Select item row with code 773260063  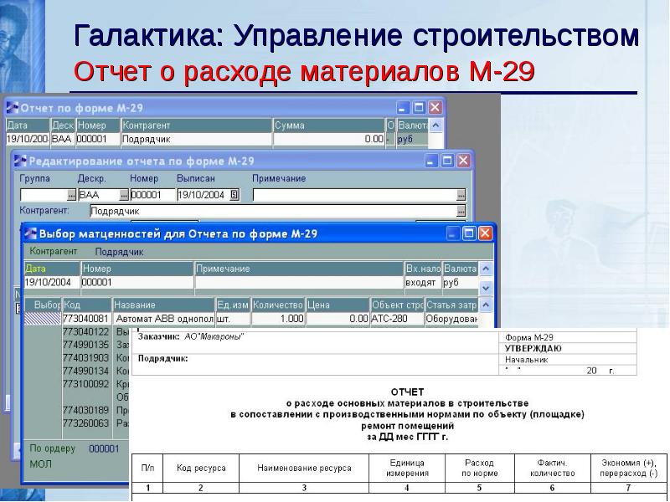[x=86, y=423]
